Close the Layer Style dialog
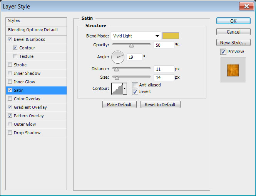Screen dimensions: 256x196 point(245,7)
